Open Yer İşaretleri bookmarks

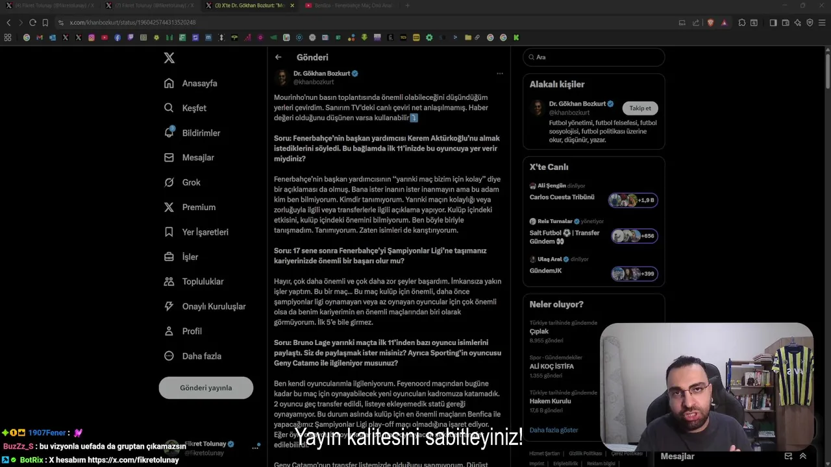(x=197, y=232)
